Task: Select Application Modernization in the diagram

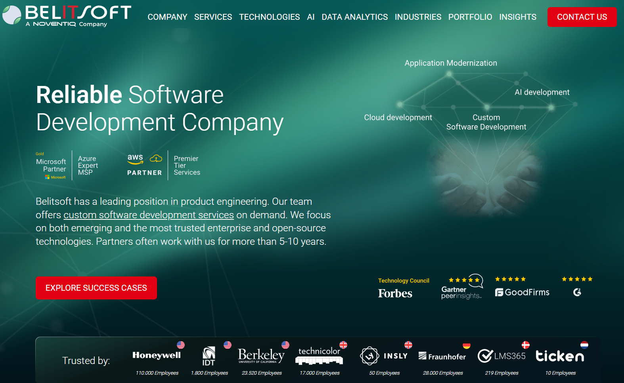Action: 451,63
